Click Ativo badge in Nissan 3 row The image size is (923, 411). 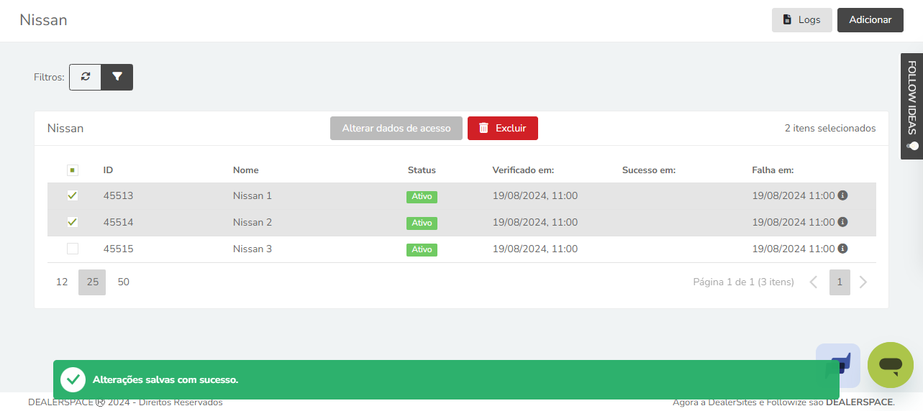coord(422,249)
